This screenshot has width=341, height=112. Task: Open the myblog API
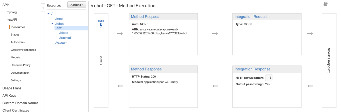12,12
